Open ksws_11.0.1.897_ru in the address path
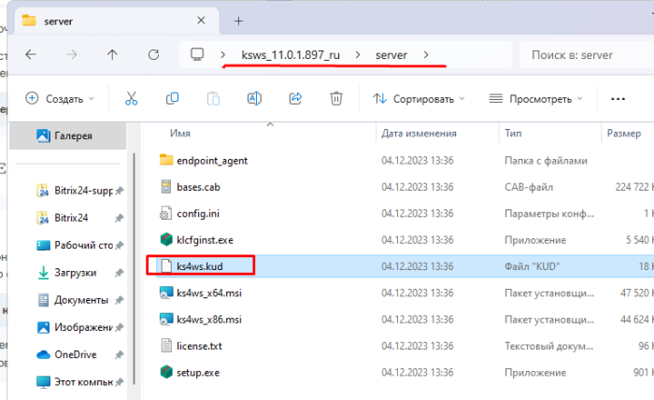Image resolution: width=654 pixels, height=400 pixels. pos(291,54)
